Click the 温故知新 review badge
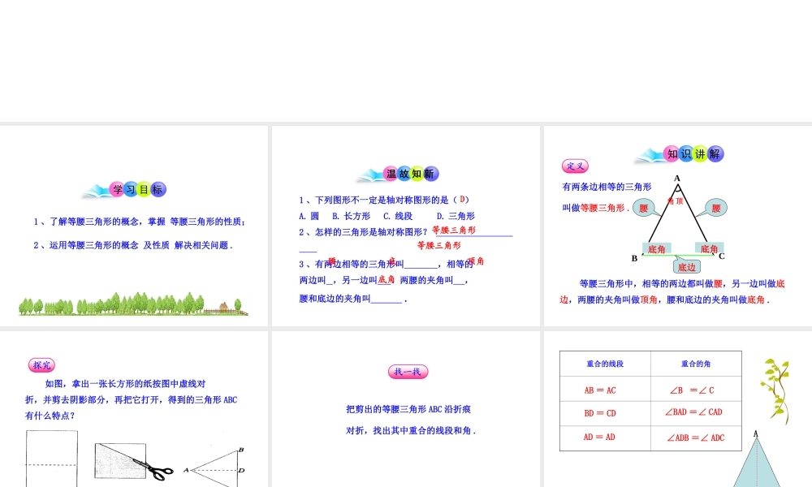The width and height of the screenshot is (812, 487). pyautogui.click(x=410, y=174)
